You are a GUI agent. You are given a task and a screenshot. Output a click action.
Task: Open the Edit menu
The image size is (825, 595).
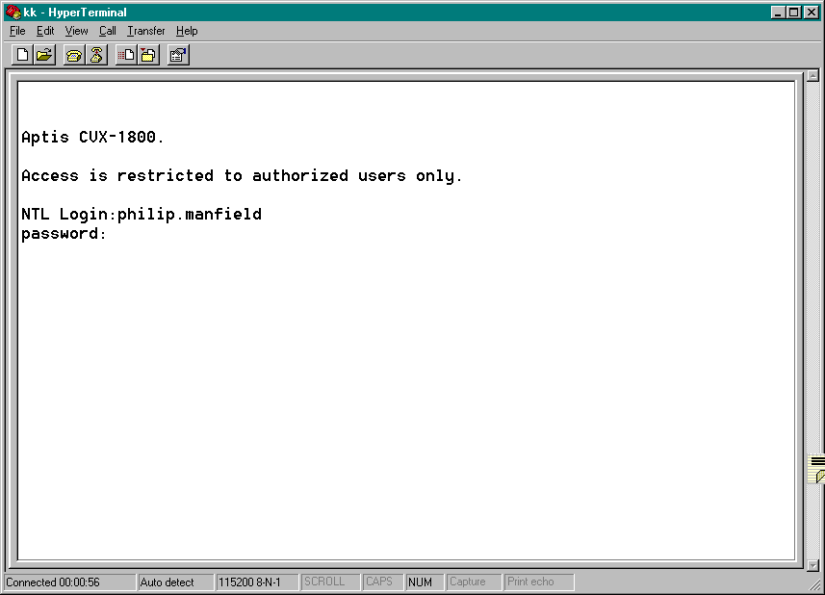(45, 31)
